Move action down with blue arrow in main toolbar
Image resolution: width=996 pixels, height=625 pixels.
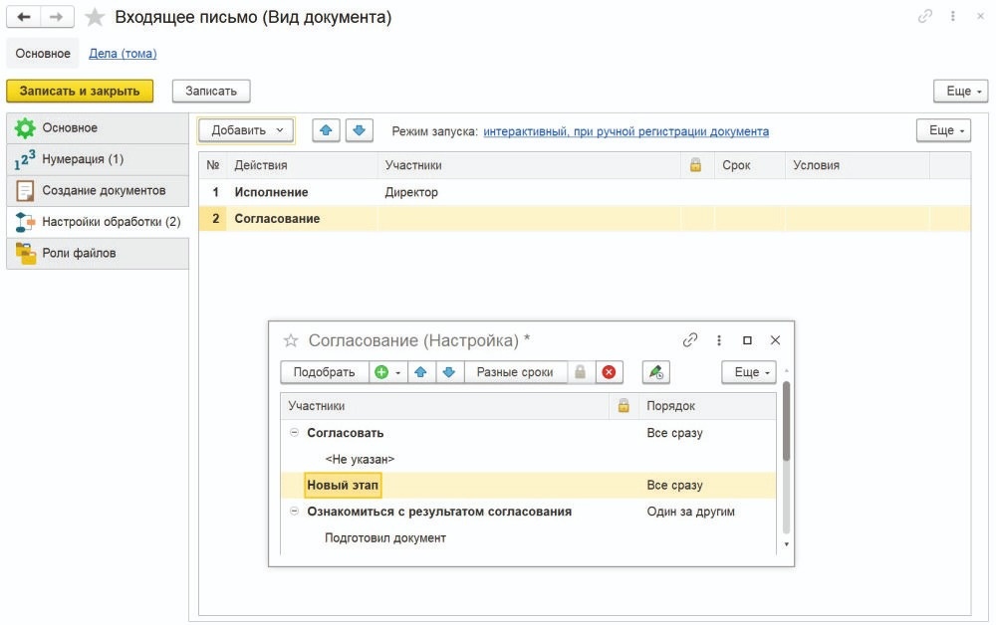click(359, 130)
